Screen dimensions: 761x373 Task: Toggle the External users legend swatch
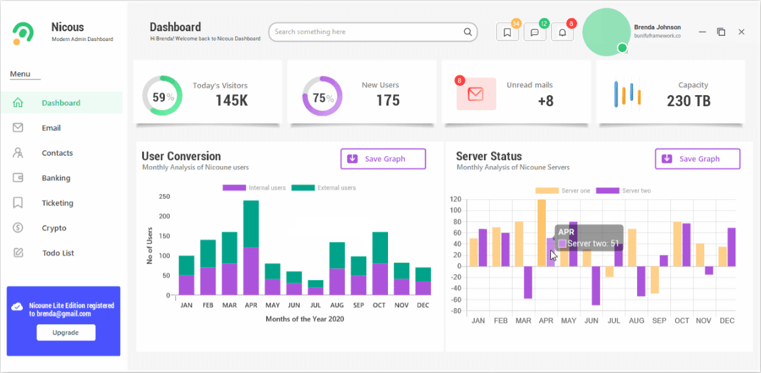(303, 188)
